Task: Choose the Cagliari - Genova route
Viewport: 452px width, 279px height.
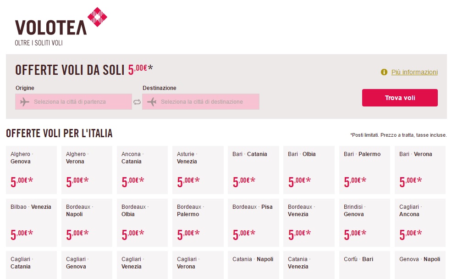Action: pyautogui.click(x=87, y=265)
